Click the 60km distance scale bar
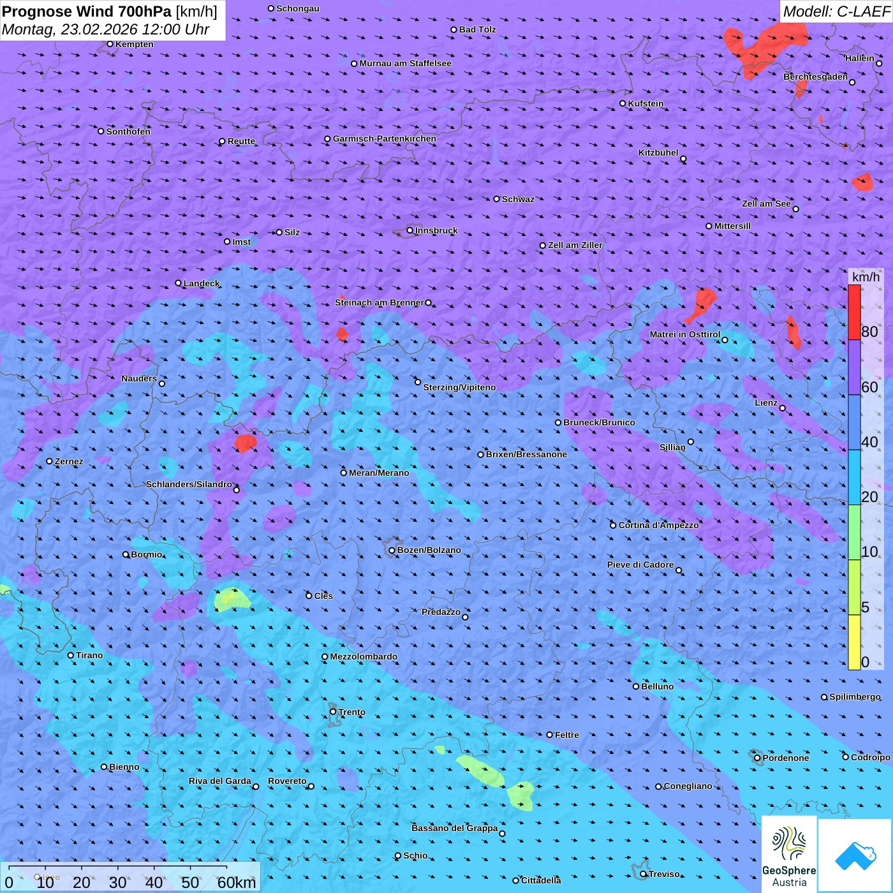Image resolution: width=893 pixels, height=893 pixels. pyautogui.click(x=118, y=867)
